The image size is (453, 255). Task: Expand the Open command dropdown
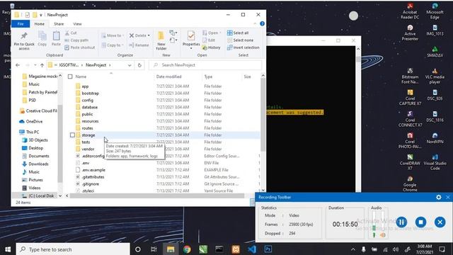[x=220, y=33]
